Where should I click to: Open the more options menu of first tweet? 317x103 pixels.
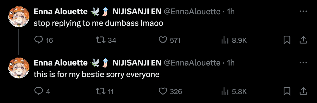point(303,12)
